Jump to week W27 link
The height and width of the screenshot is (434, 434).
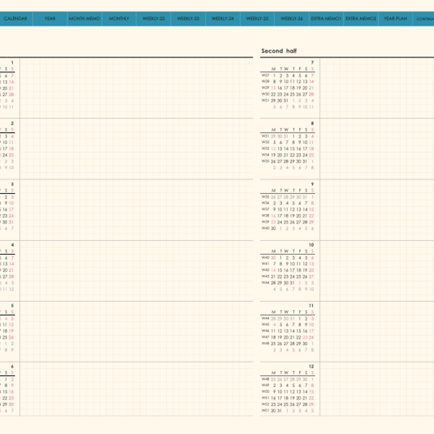point(265,75)
